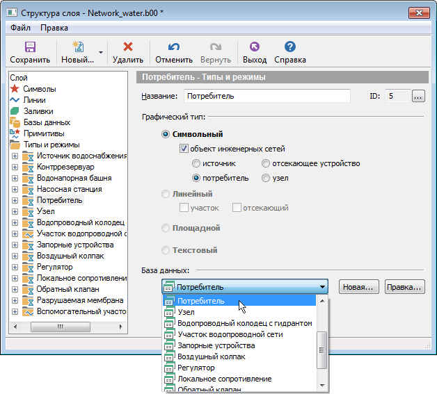
Task: Click the Новая... database button
Action: [358, 287]
